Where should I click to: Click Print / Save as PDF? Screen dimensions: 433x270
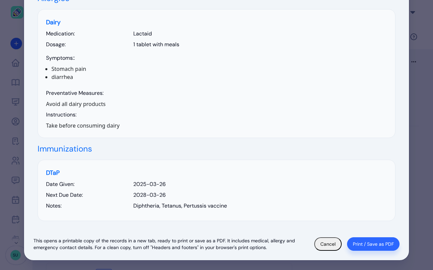[x=373, y=244]
